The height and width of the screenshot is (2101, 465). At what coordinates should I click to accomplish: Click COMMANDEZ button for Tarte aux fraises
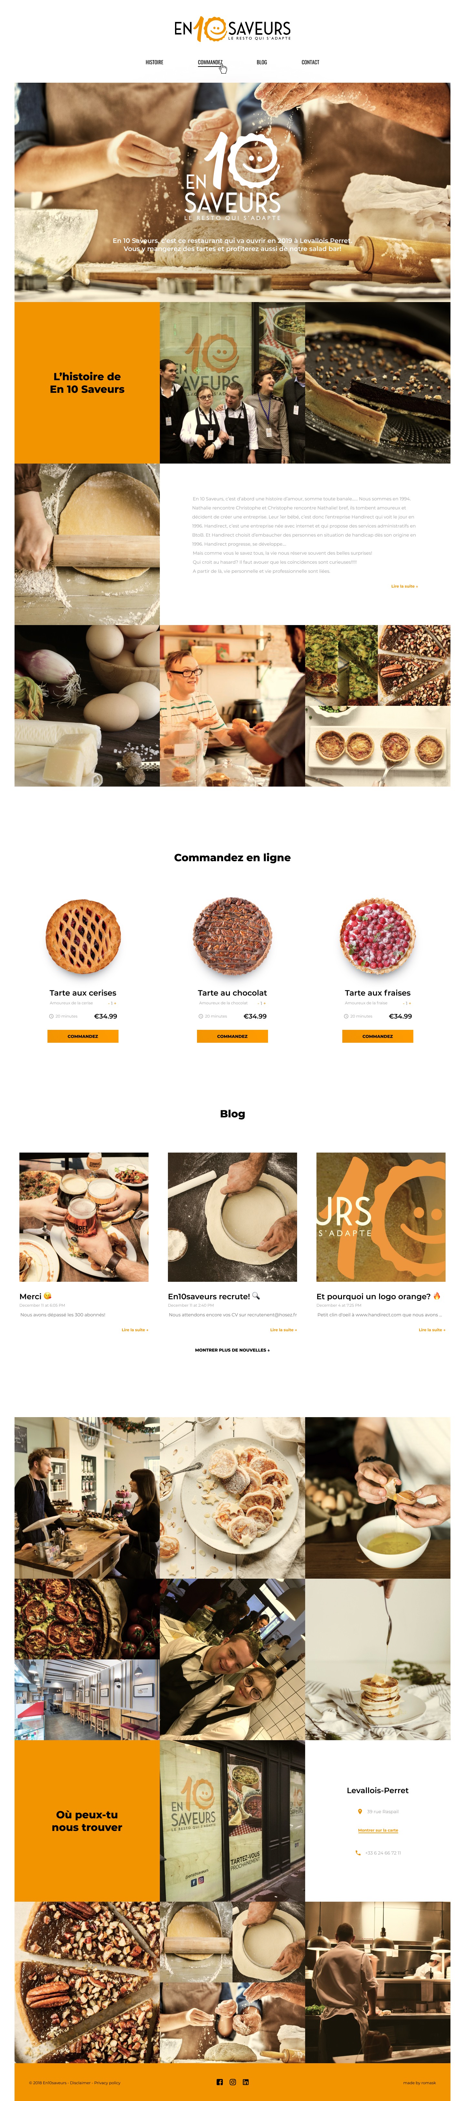[378, 1036]
